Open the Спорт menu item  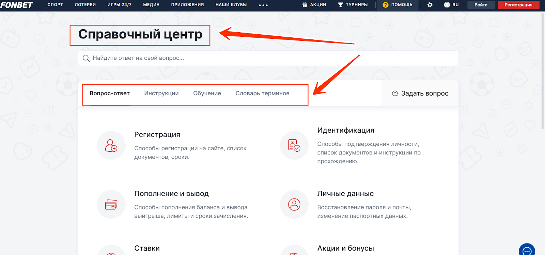55,5
